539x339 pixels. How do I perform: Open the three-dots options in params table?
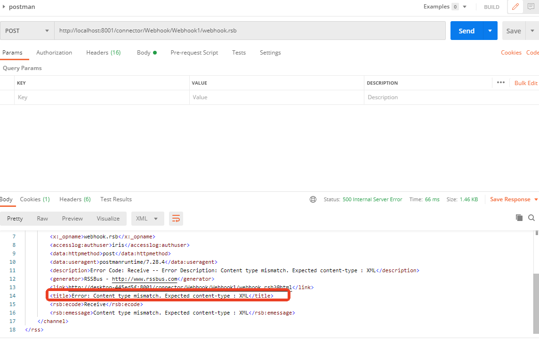pos(501,83)
